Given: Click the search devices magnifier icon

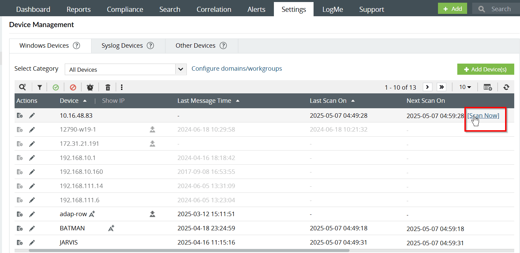Looking at the screenshot, I should pyautogui.click(x=22, y=87).
